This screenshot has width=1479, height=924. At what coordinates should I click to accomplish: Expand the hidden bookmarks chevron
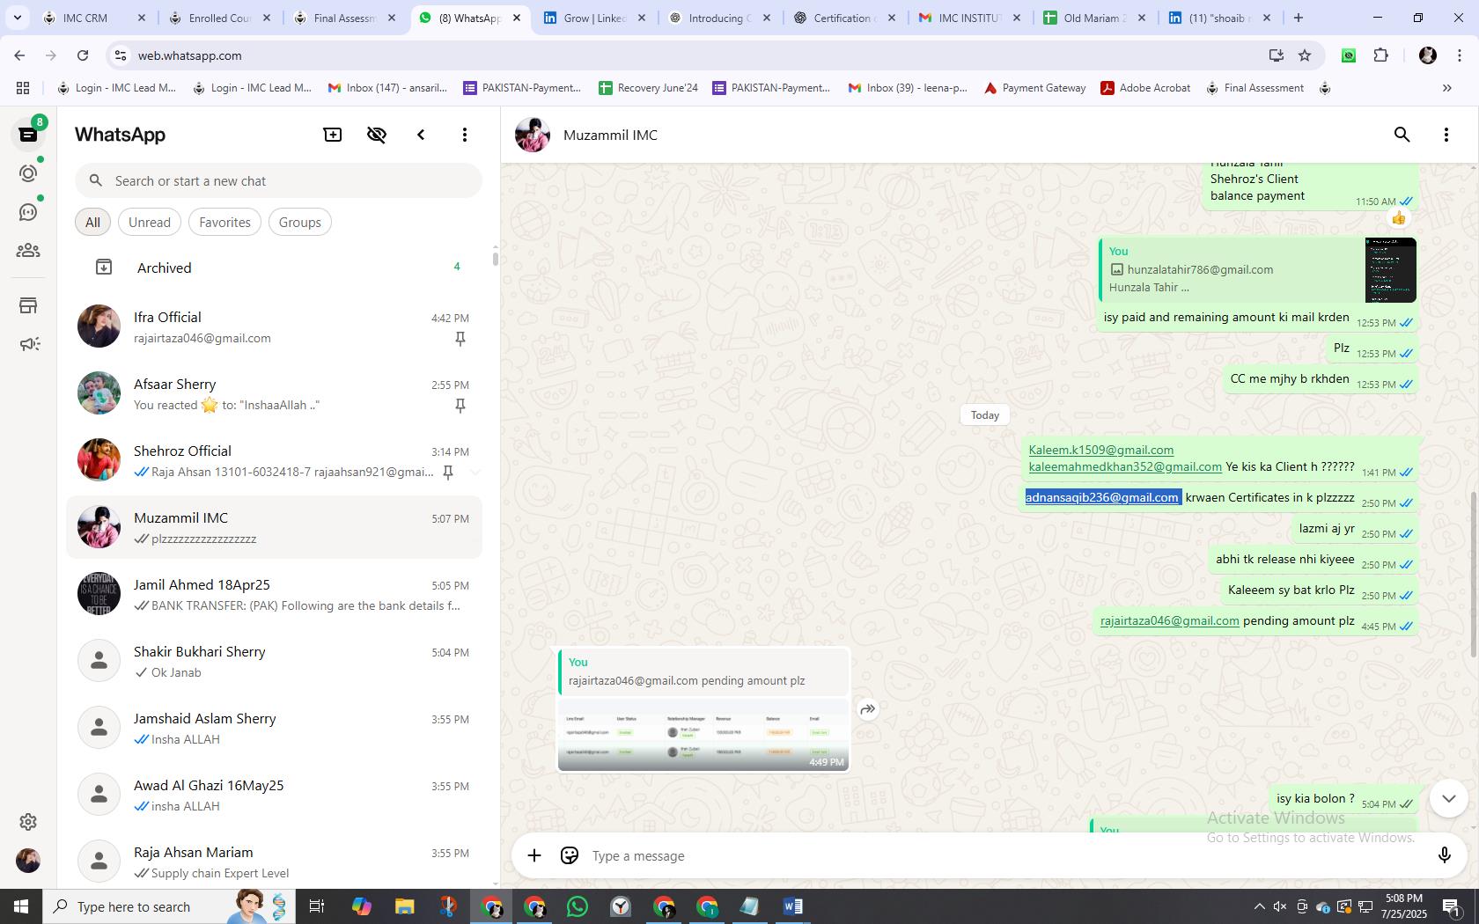pos(1446,88)
